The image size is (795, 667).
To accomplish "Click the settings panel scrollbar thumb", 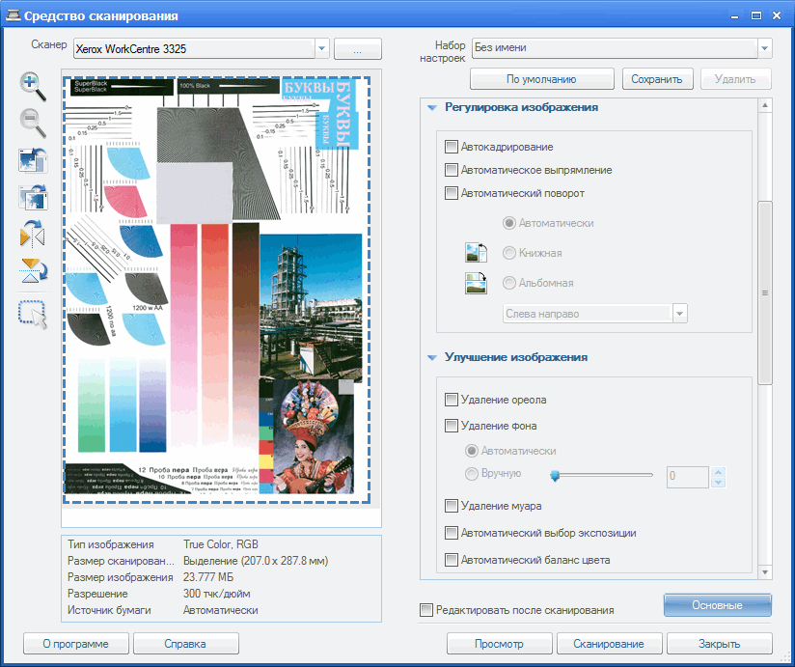I will [x=765, y=292].
